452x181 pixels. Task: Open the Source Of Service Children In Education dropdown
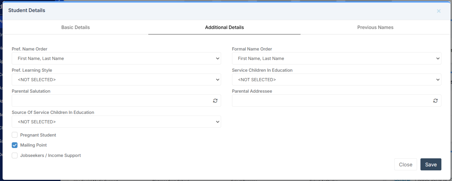pos(116,122)
